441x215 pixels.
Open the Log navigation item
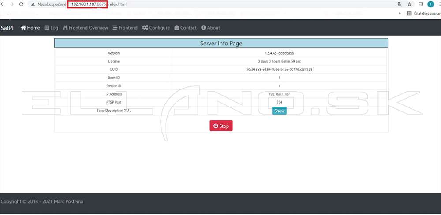coord(51,28)
